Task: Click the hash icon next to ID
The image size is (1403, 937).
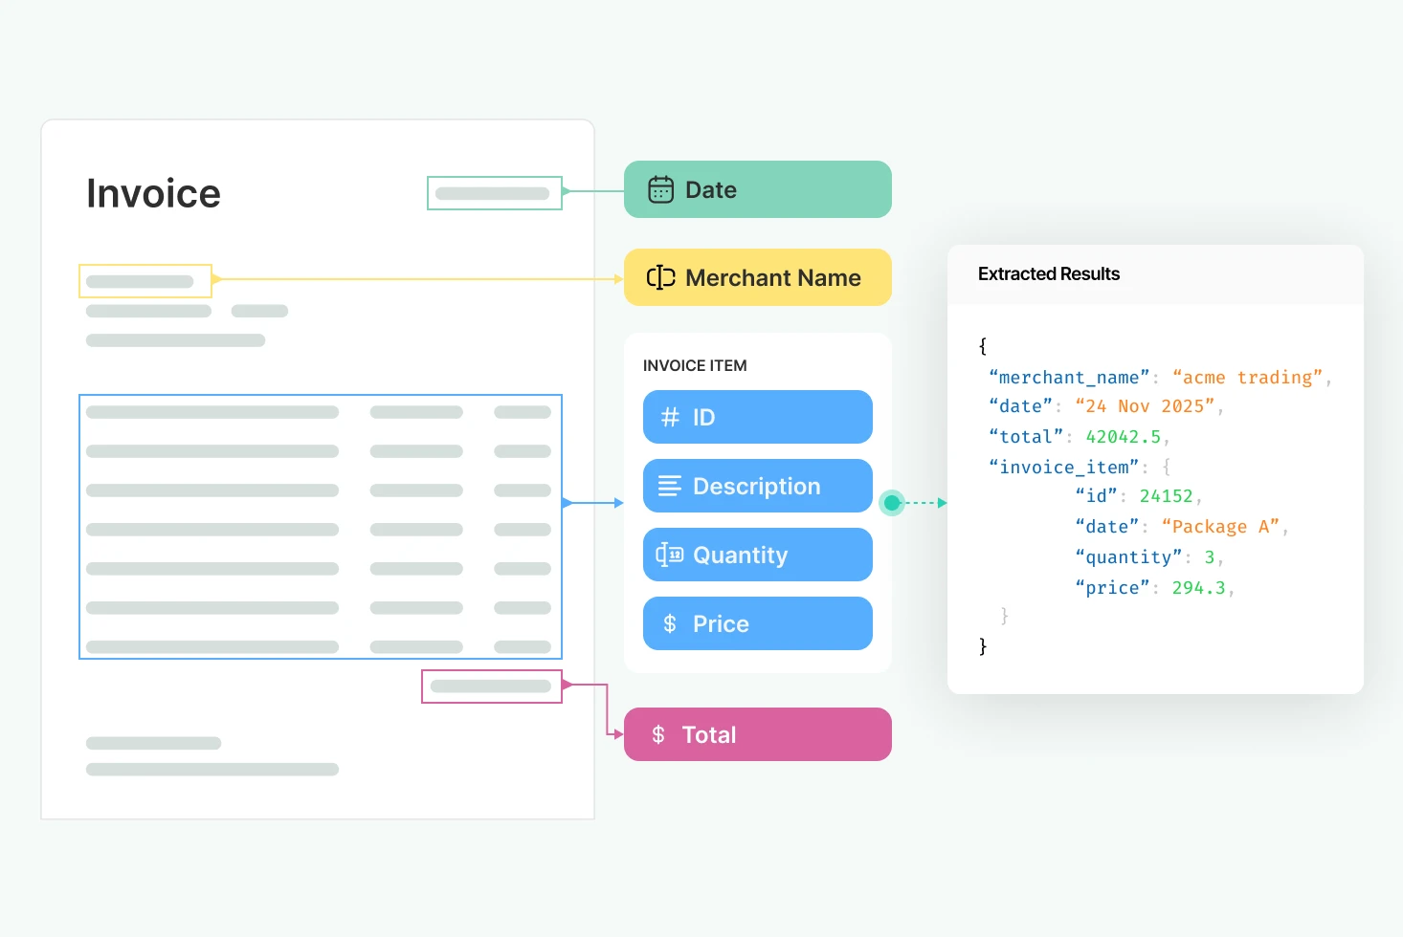Action: click(x=670, y=417)
